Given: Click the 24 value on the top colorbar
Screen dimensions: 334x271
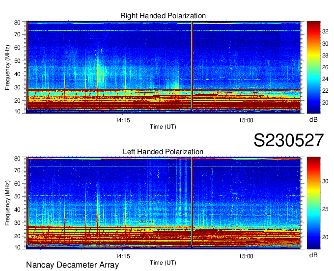Looking at the screenshot, I should pyautogui.click(x=325, y=79).
